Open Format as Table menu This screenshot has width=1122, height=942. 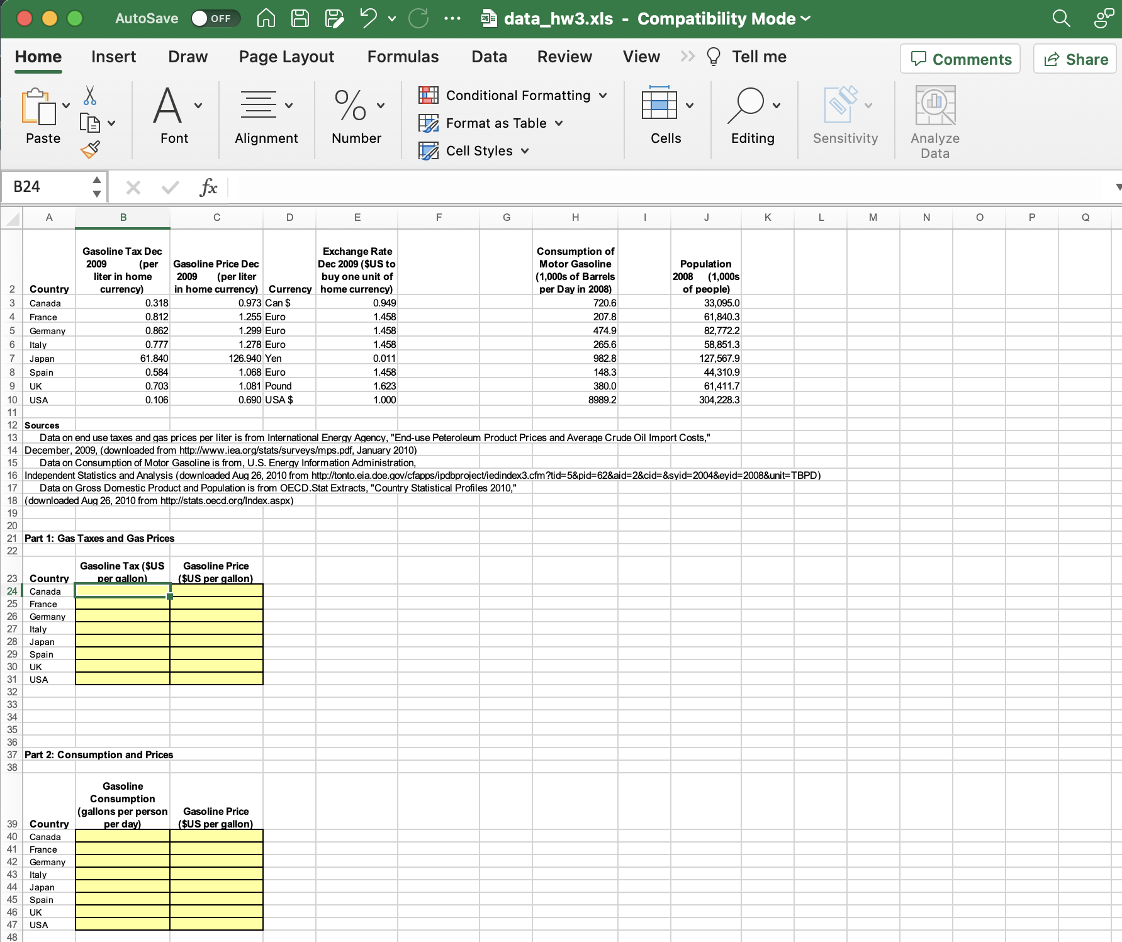(491, 123)
